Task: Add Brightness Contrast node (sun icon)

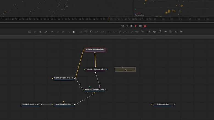Action: (x=69, y=32)
